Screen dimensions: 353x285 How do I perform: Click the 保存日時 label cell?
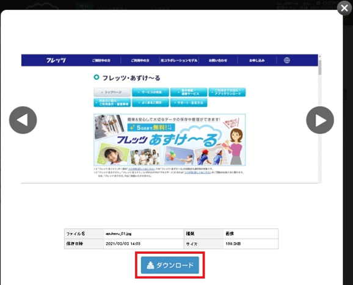coord(84,244)
